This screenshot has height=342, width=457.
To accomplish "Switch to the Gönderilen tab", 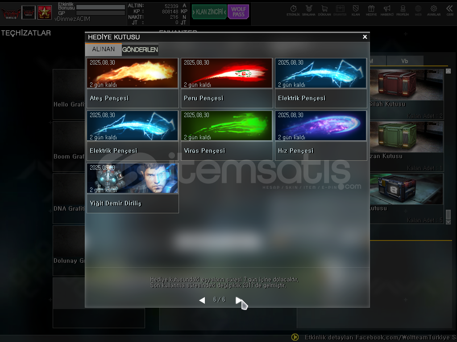I will pos(140,49).
